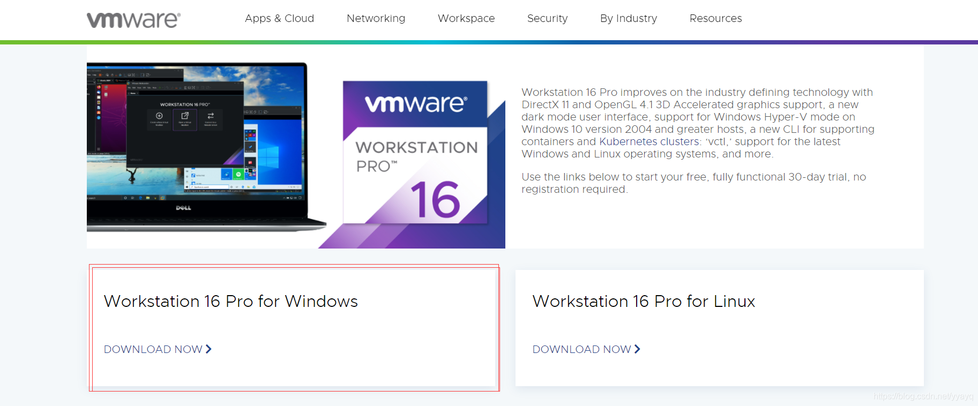The image size is (978, 406).
Task: Download Workstation 16 Pro for Linux
Action: click(x=586, y=349)
